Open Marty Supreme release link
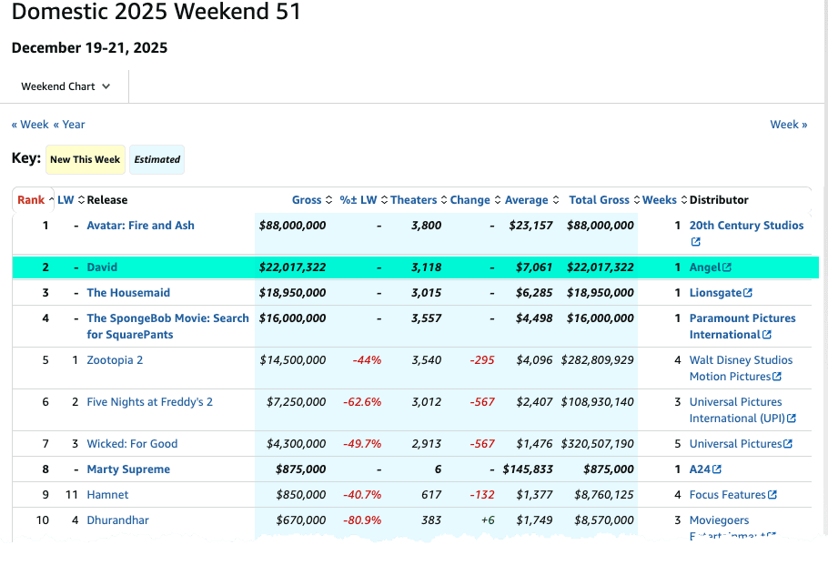Viewport: 828px width, 565px height. (128, 469)
